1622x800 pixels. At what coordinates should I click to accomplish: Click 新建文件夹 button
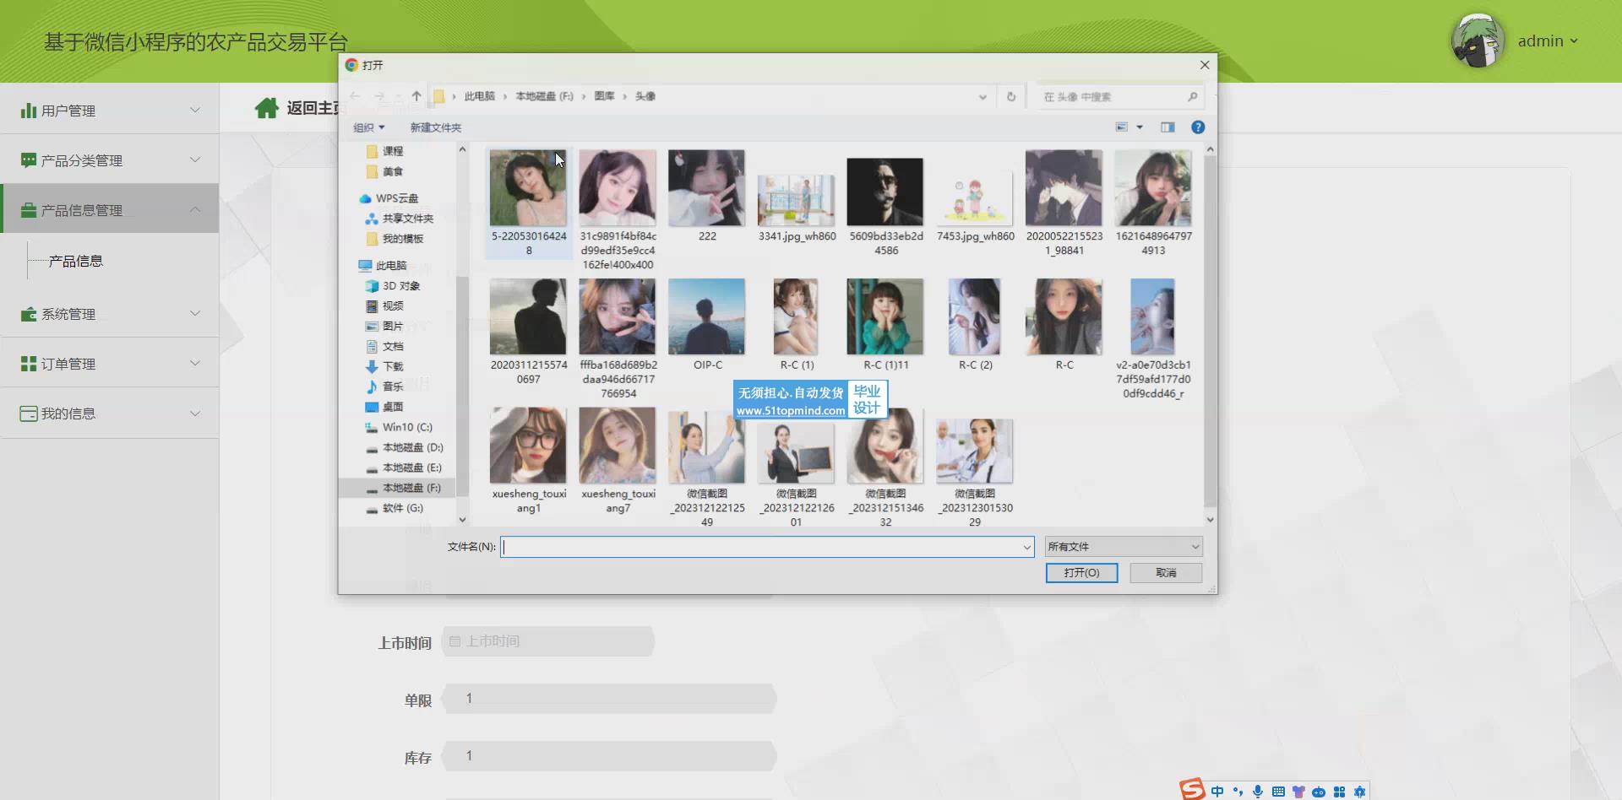[436, 127]
